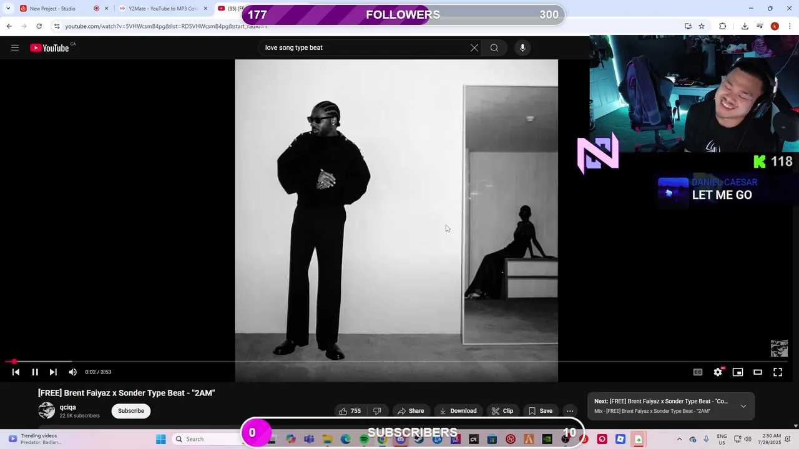Show hidden system tray icons
Image resolution: width=799 pixels, height=449 pixels.
679,439
